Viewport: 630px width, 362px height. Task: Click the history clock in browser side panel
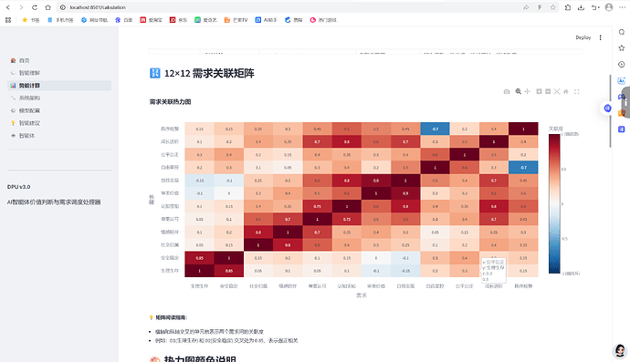pyautogui.click(x=622, y=64)
